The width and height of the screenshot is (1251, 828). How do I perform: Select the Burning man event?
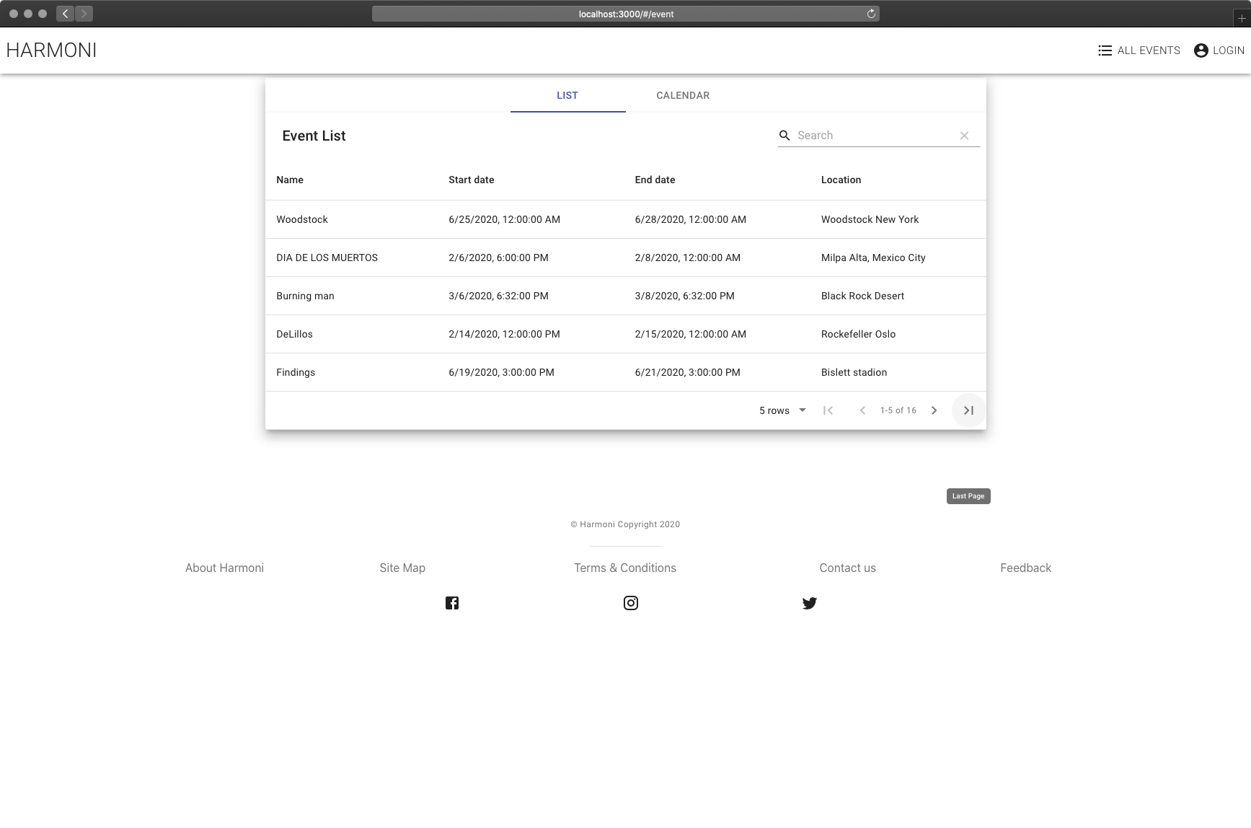626,296
